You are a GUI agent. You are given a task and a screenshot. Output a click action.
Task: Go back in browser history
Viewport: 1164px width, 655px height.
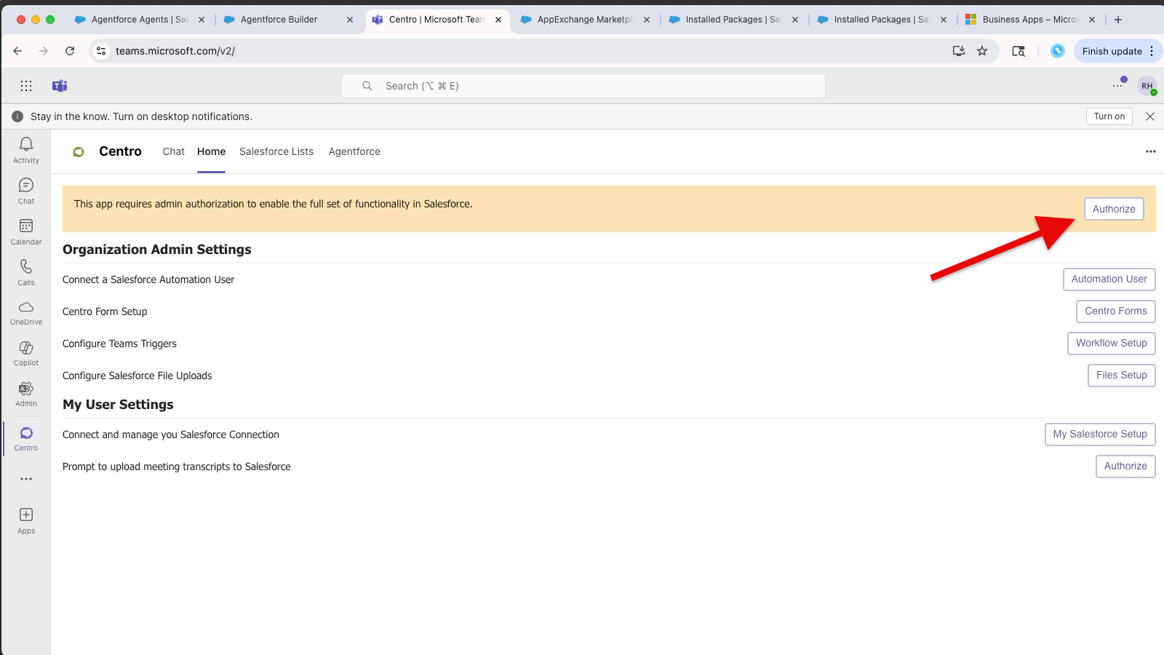point(17,51)
